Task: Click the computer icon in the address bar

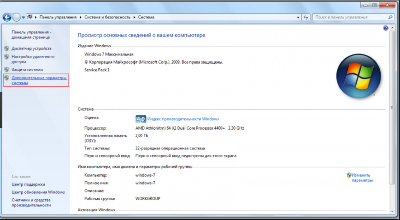Action: (29, 17)
